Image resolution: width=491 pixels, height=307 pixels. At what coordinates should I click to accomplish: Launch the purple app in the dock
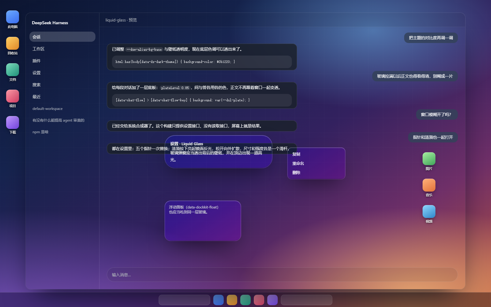(273, 300)
